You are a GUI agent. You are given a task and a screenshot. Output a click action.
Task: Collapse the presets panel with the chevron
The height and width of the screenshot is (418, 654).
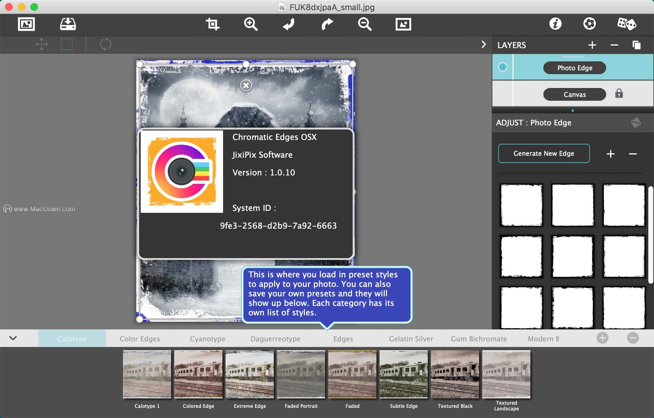click(13, 338)
